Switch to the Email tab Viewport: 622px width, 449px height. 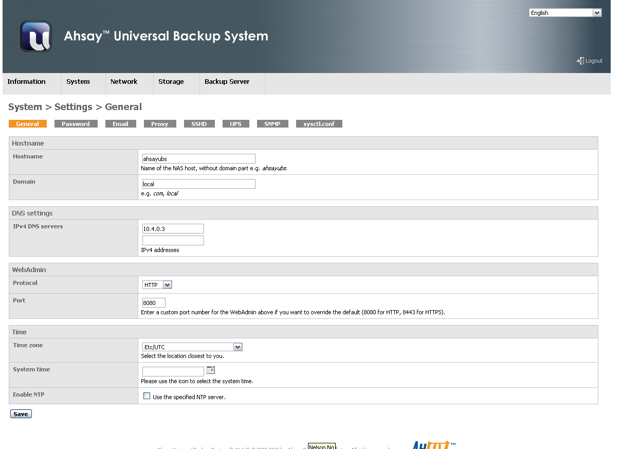click(x=120, y=124)
